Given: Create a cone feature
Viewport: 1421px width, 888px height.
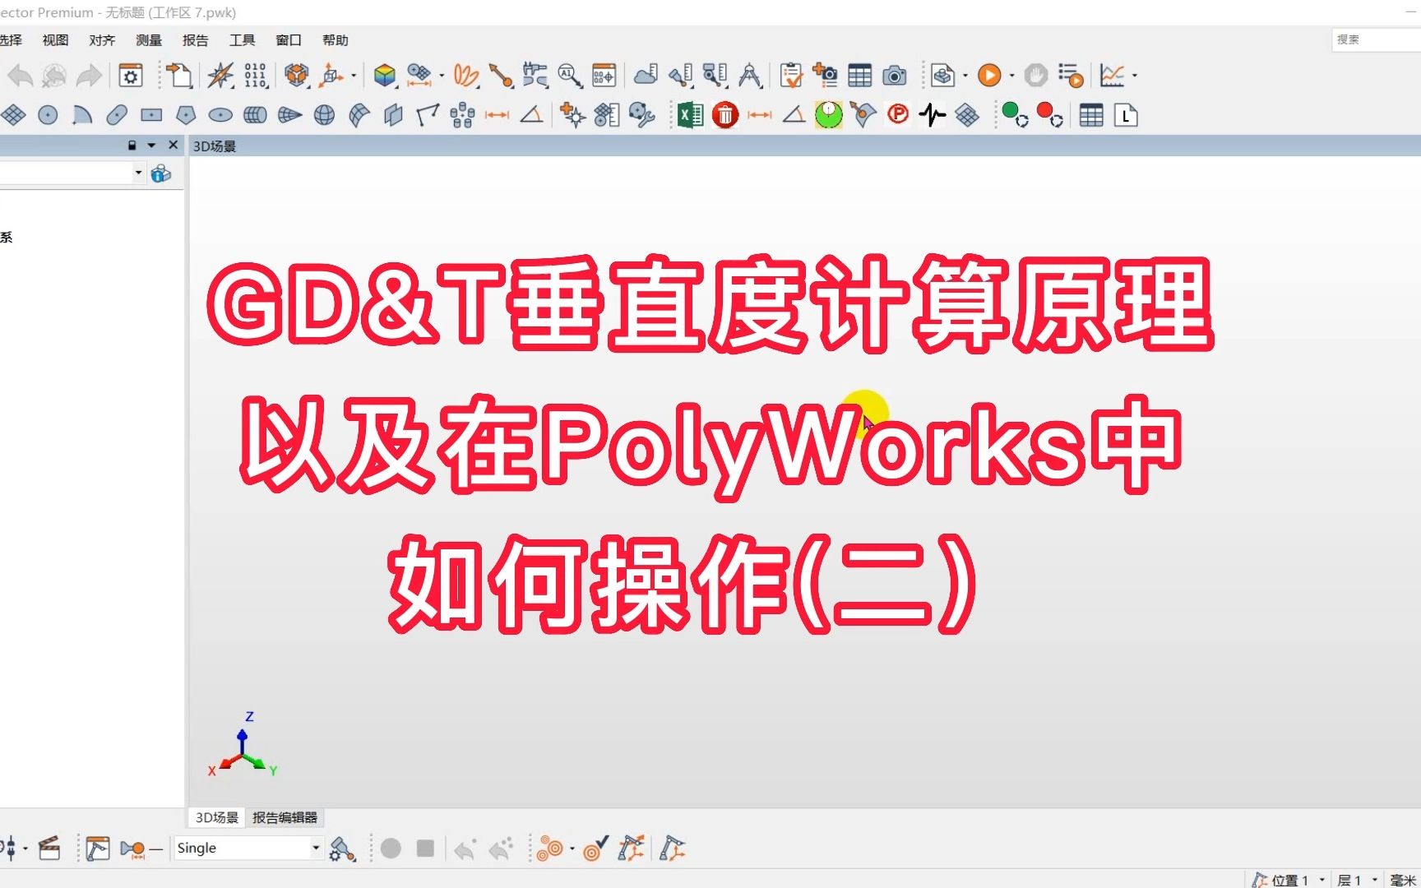Looking at the screenshot, I should coord(289,115).
